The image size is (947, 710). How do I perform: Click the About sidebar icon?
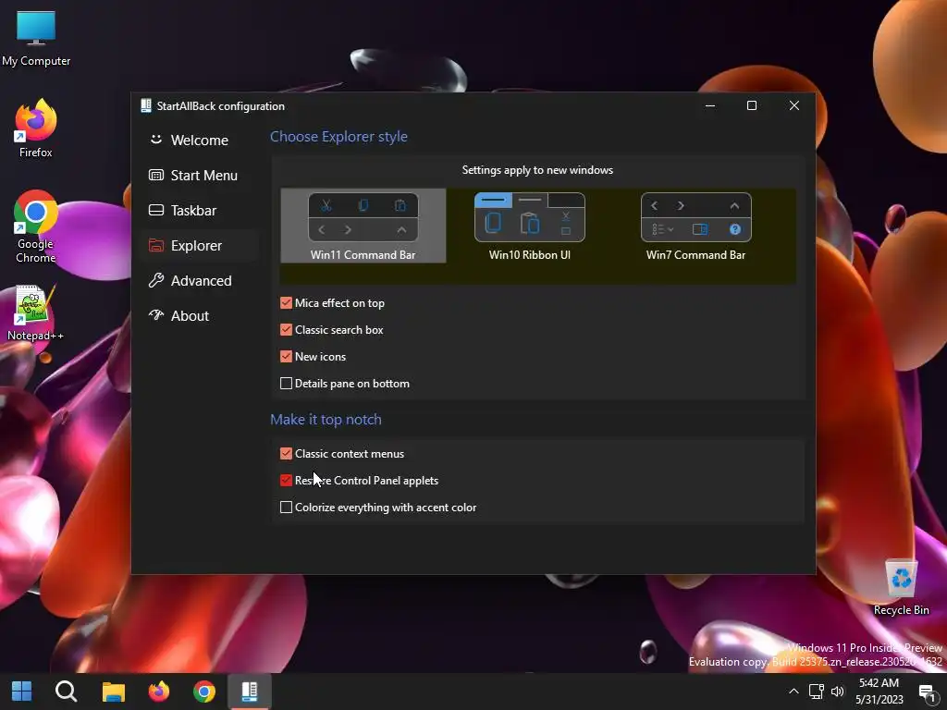pyautogui.click(x=155, y=314)
